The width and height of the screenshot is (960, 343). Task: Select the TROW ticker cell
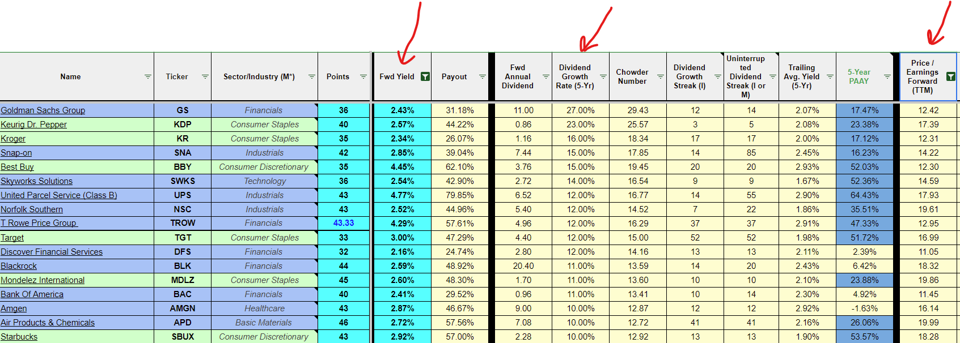point(183,224)
